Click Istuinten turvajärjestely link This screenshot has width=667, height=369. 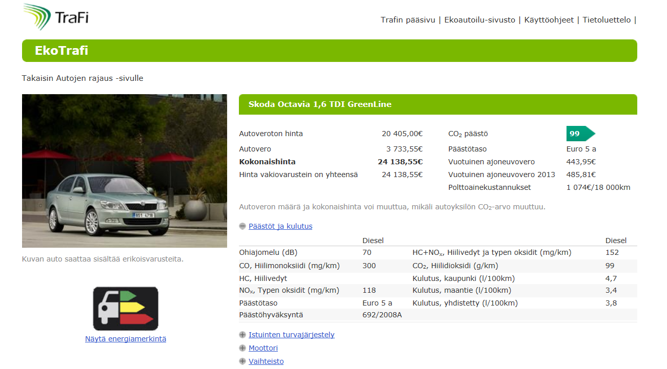(292, 335)
